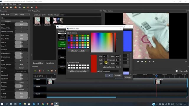Click the rewind playback button
189x106 pixels.
tap(142, 62)
